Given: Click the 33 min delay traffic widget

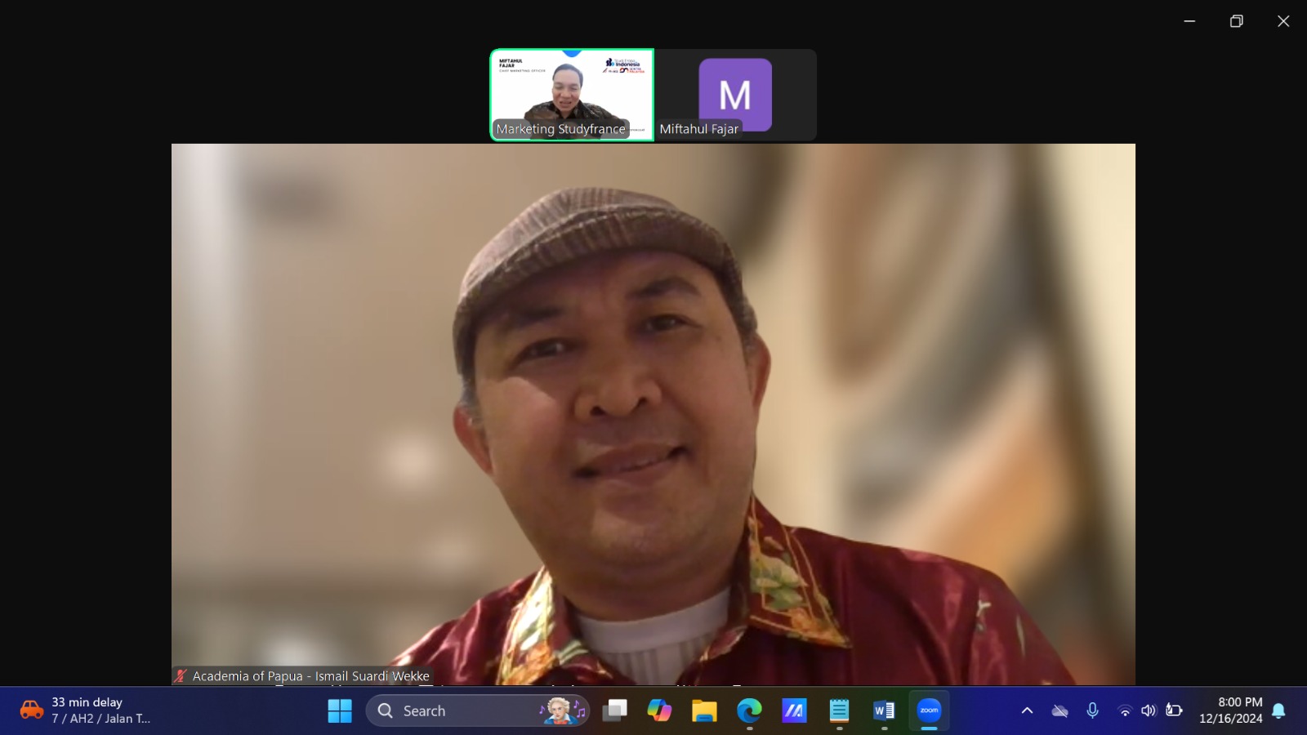Looking at the screenshot, I should click(86, 710).
